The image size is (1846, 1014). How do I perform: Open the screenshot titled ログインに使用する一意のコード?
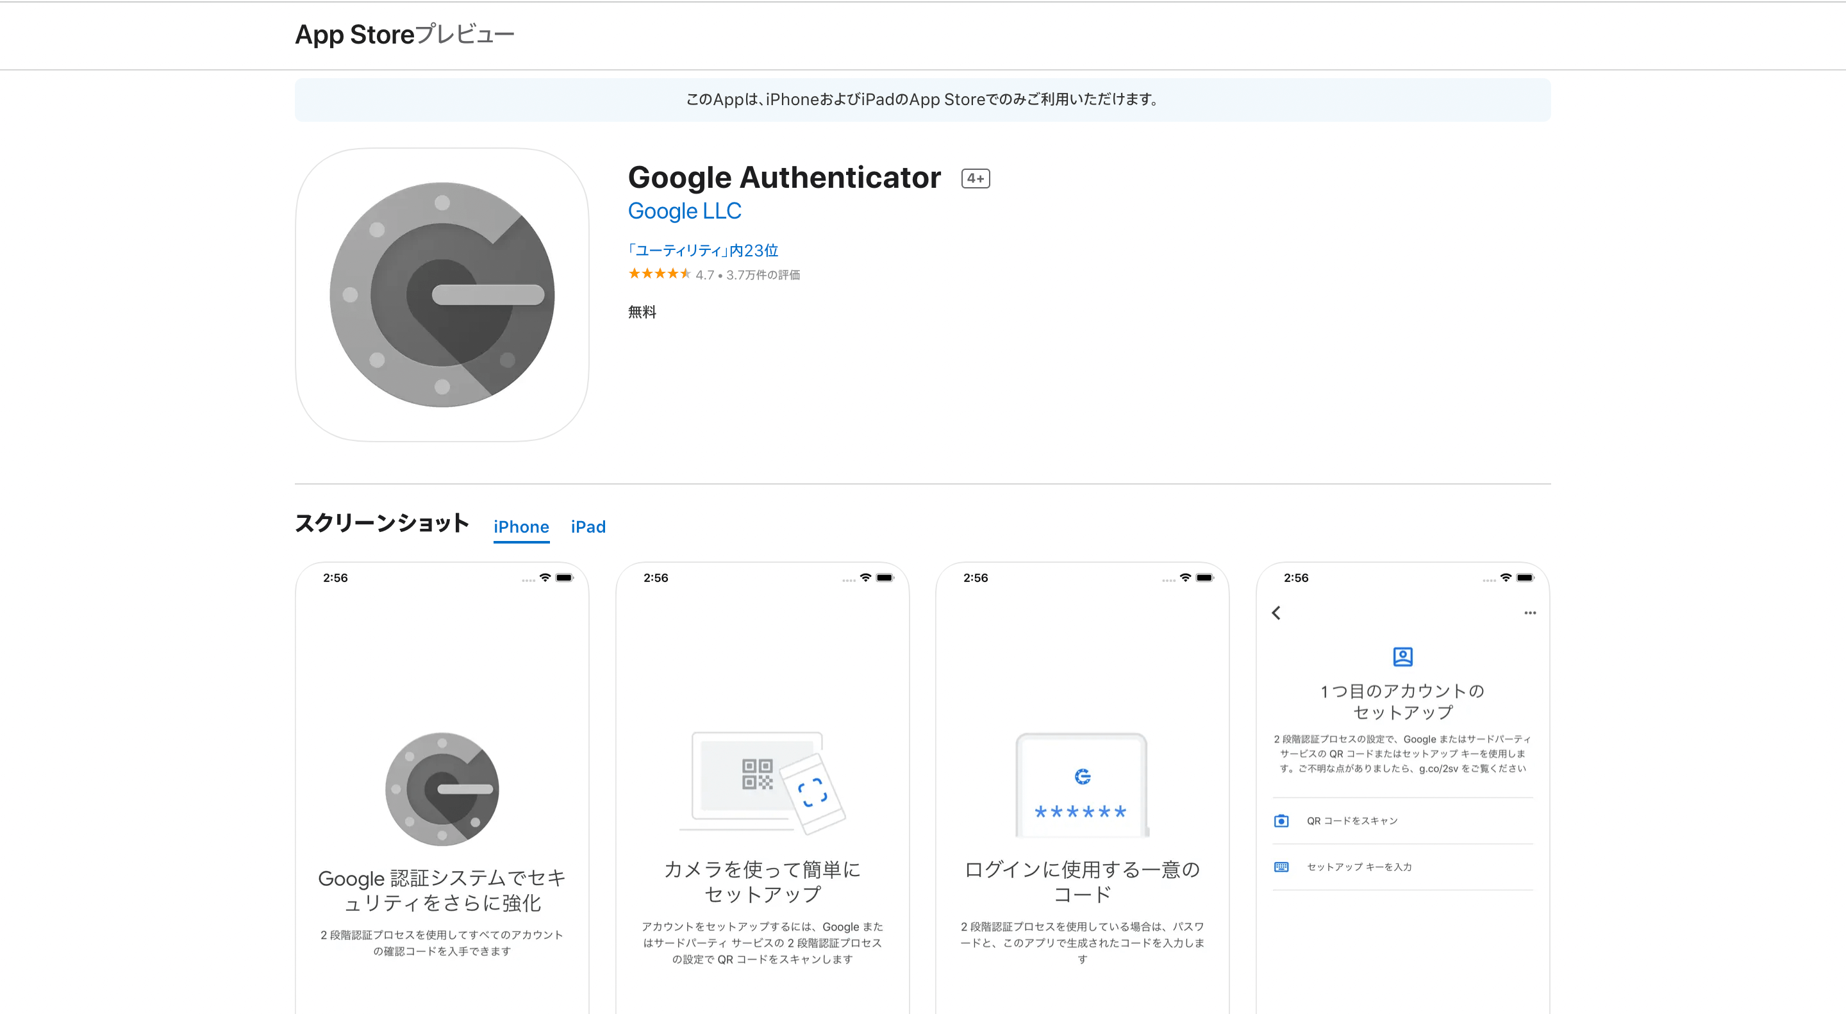(x=1082, y=788)
